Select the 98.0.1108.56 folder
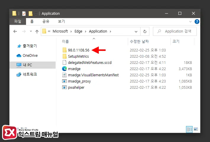The image size is (210, 142). click(x=79, y=50)
